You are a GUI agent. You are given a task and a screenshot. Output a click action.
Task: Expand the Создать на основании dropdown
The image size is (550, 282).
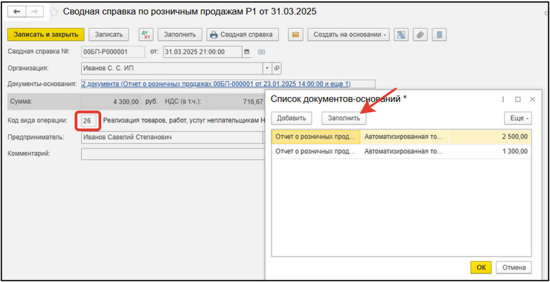pos(349,34)
